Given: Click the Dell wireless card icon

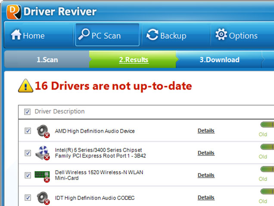Looking at the screenshot, I should pos(43,175).
